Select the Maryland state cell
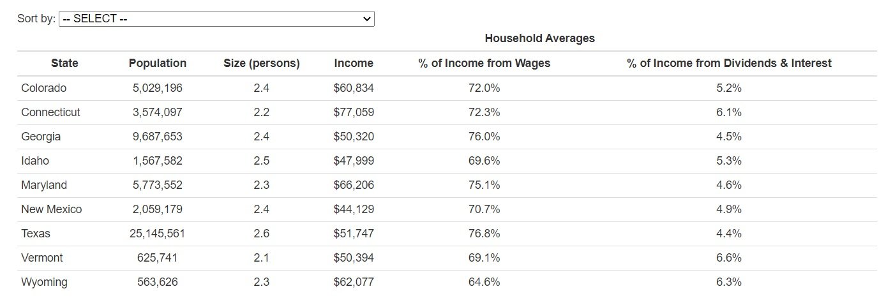886x305 pixels. (x=44, y=185)
